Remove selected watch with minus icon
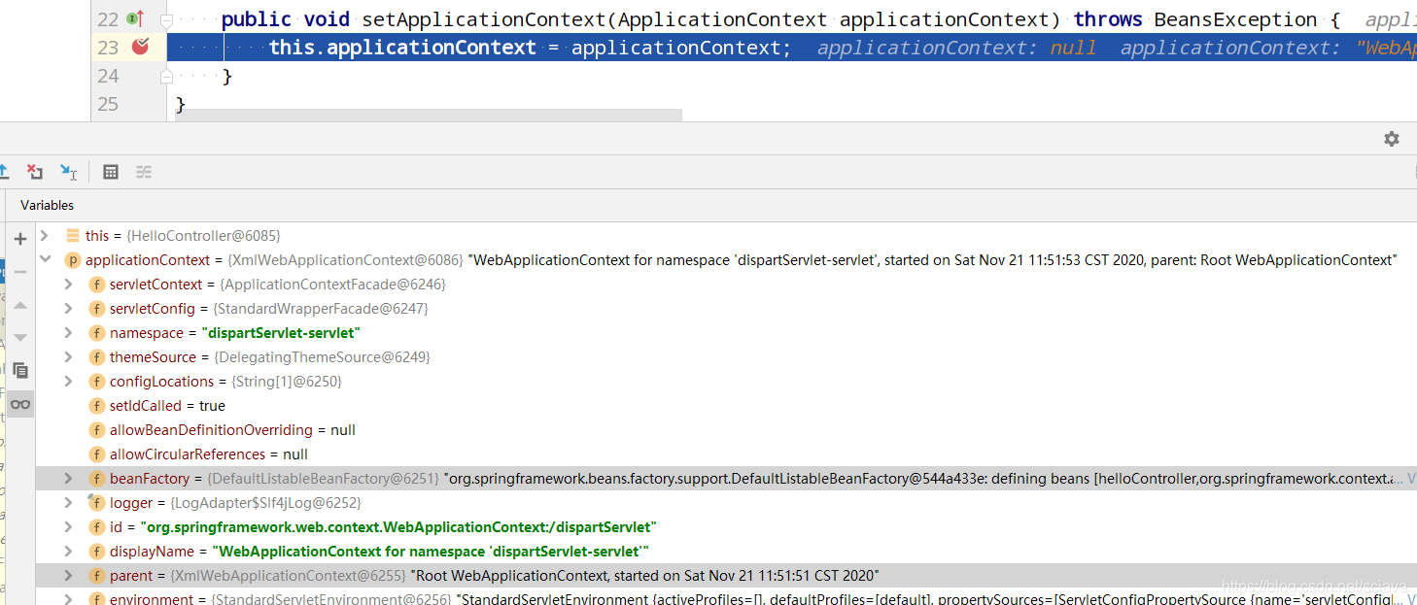Image resolution: width=1417 pixels, height=605 pixels. [20, 272]
